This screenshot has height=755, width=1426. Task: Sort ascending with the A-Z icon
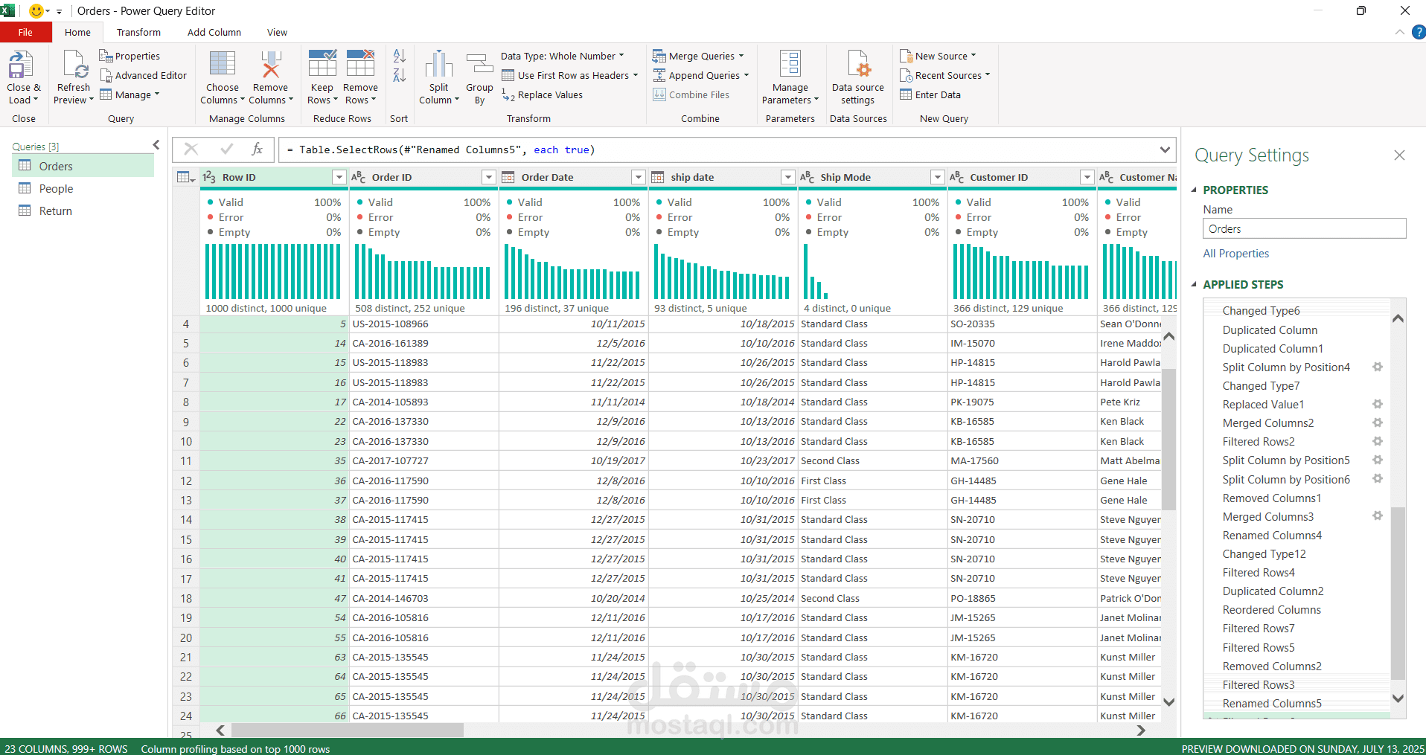coord(400,56)
